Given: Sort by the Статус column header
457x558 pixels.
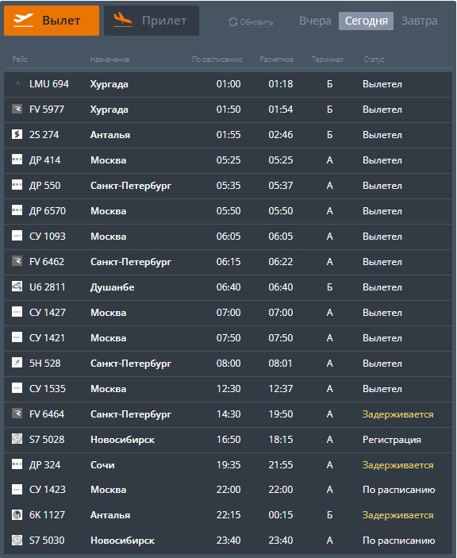Looking at the screenshot, I should tap(374, 60).
